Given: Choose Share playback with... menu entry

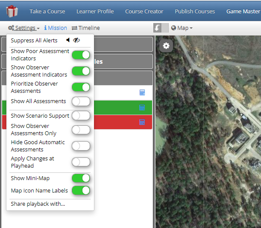Looking at the screenshot, I should click(38, 204).
